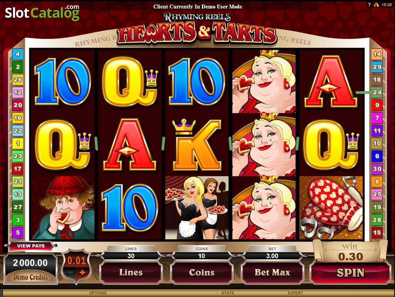Open the STATS panel
This screenshot has width=395, height=297.
227,293
